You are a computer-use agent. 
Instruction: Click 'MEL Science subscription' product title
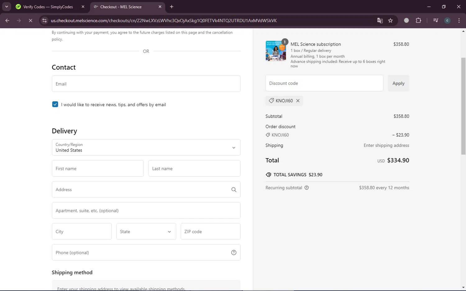[x=316, y=44]
